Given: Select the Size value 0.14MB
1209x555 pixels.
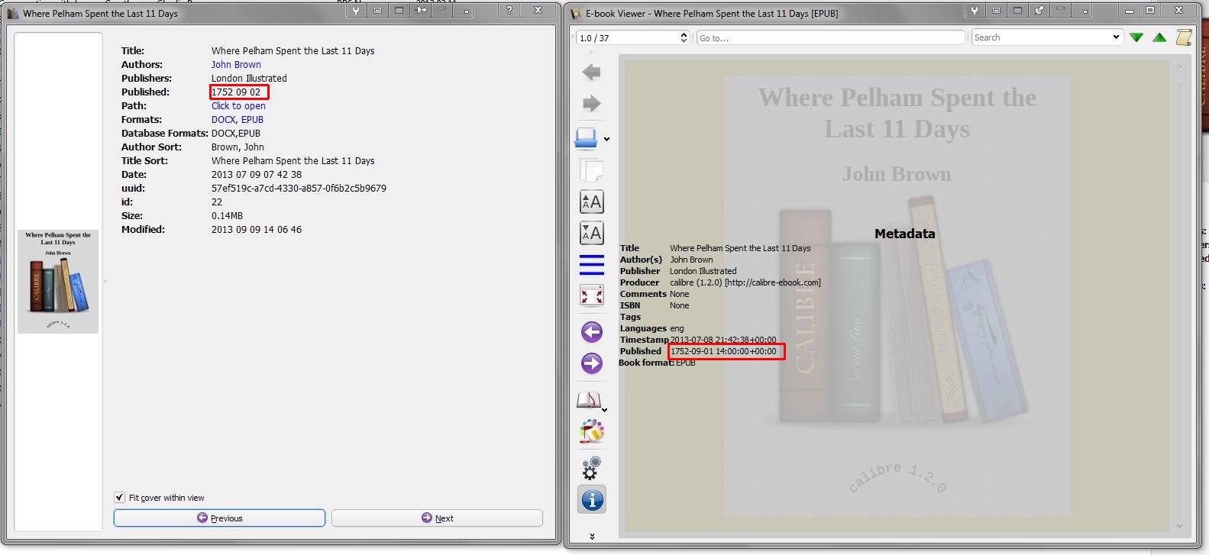Looking at the screenshot, I should [x=227, y=216].
